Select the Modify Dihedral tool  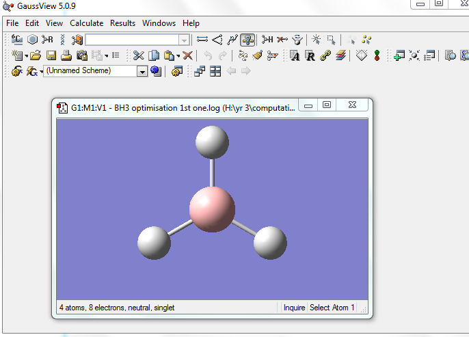click(x=232, y=40)
